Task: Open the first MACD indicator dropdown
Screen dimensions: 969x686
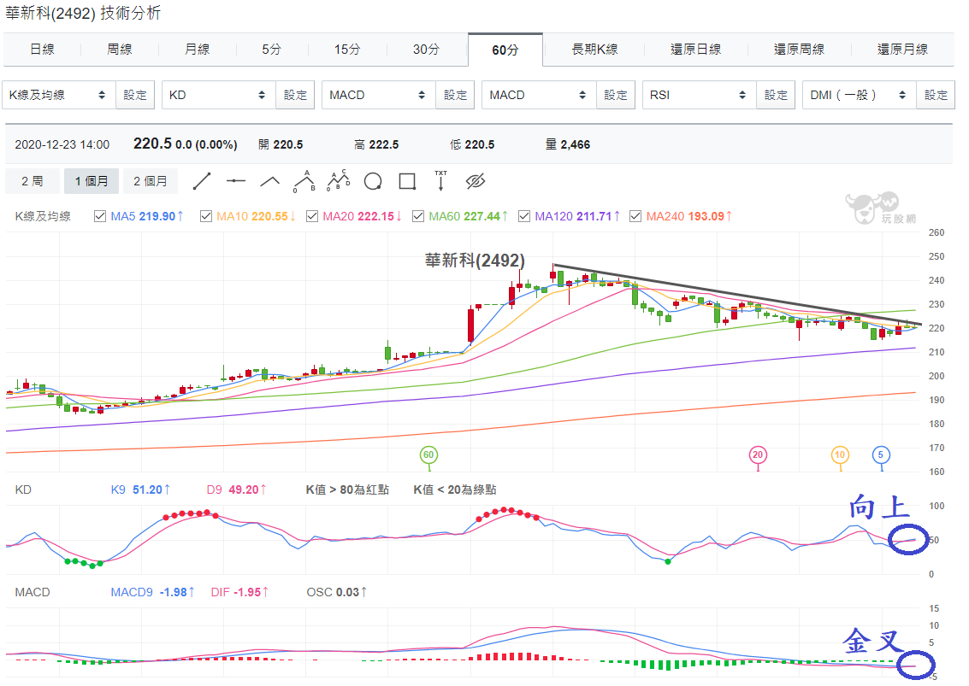Action: point(379,95)
